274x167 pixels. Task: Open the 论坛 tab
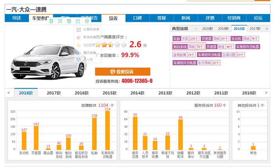click(258, 18)
